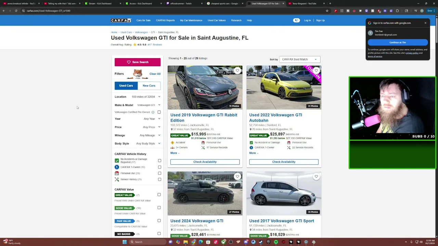This screenshot has height=246, width=438.
Task: Open Xbox app from the taskbar
Action: 223,242
